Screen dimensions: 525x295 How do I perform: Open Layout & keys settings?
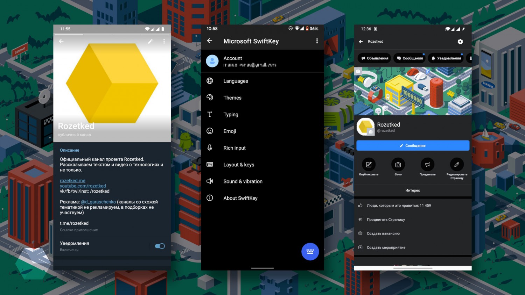pos(262,165)
